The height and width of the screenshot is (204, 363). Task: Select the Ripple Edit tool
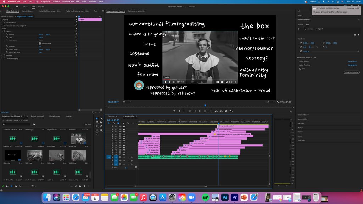pyautogui.click(x=97, y=122)
